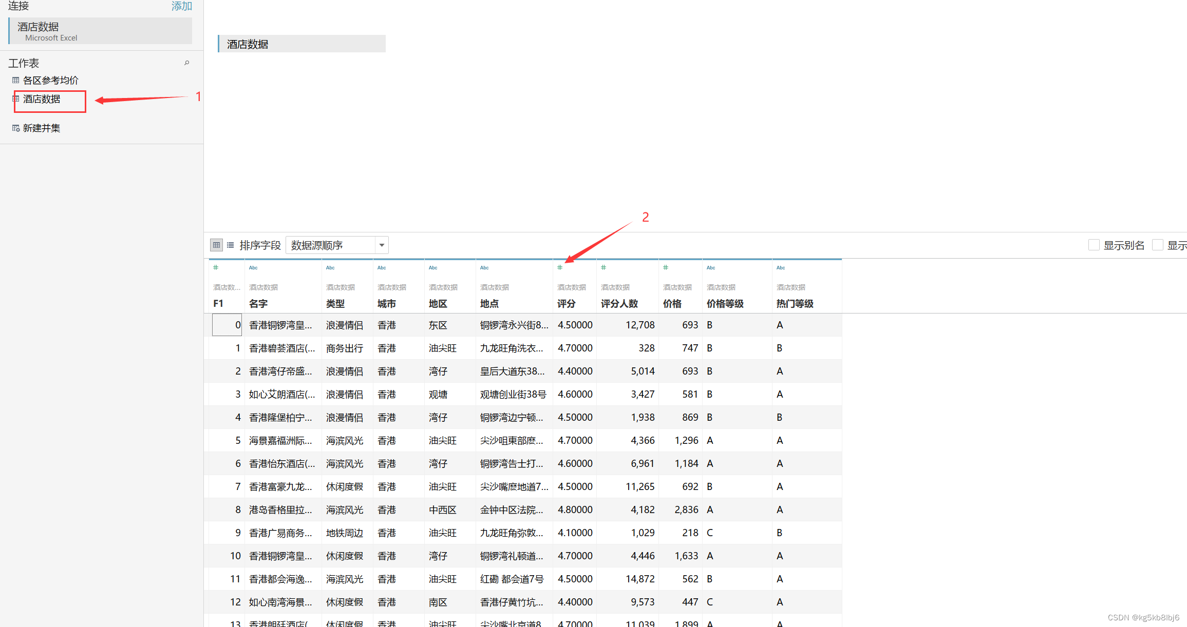Screen dimensions: 1187x627
Task: Switch to metadata list view icon
Action: click(231, 245)
